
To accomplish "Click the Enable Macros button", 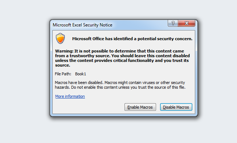I will pyautogui.click(x=140, y=107).
